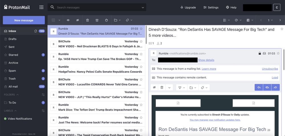Collapse the LABELS section
Image resolution: width=285 pixels, height=136 pixels.
[10, 111]
